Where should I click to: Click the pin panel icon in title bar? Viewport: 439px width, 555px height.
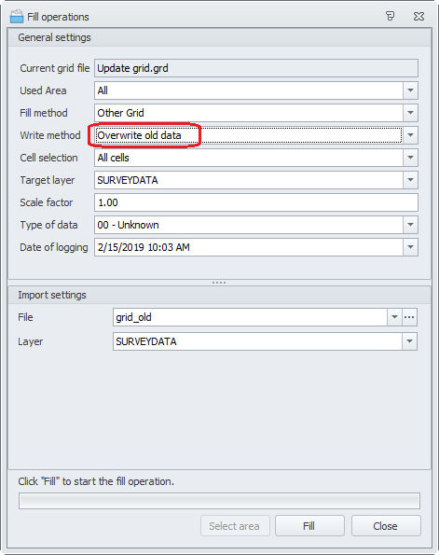(390, 16)
